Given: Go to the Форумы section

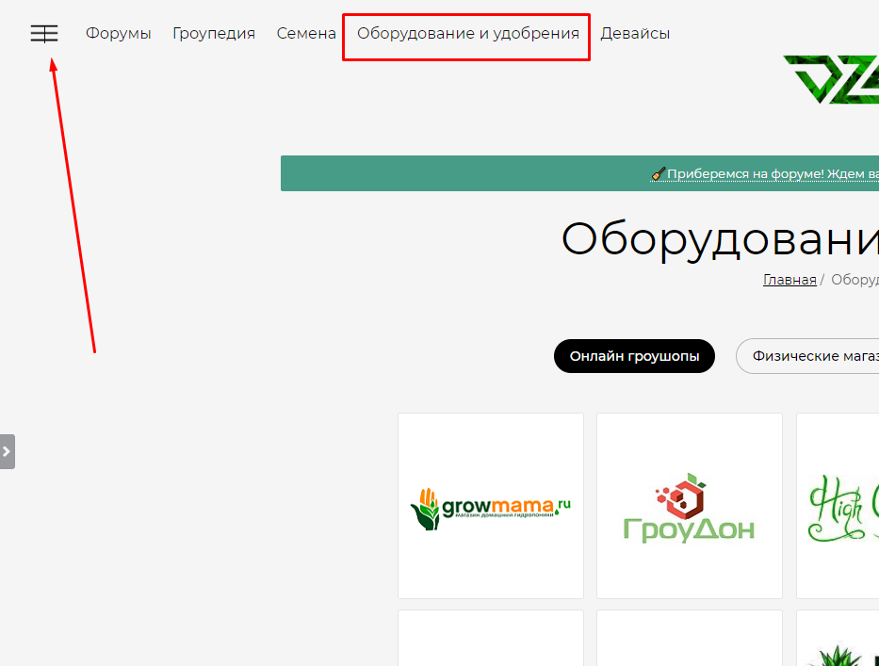Looking at the screenshot, I should coord(119,34).
